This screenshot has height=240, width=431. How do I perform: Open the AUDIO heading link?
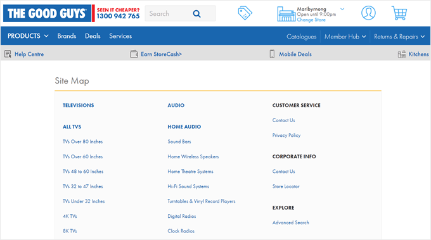pyautogui.click(x=176, y=105)
